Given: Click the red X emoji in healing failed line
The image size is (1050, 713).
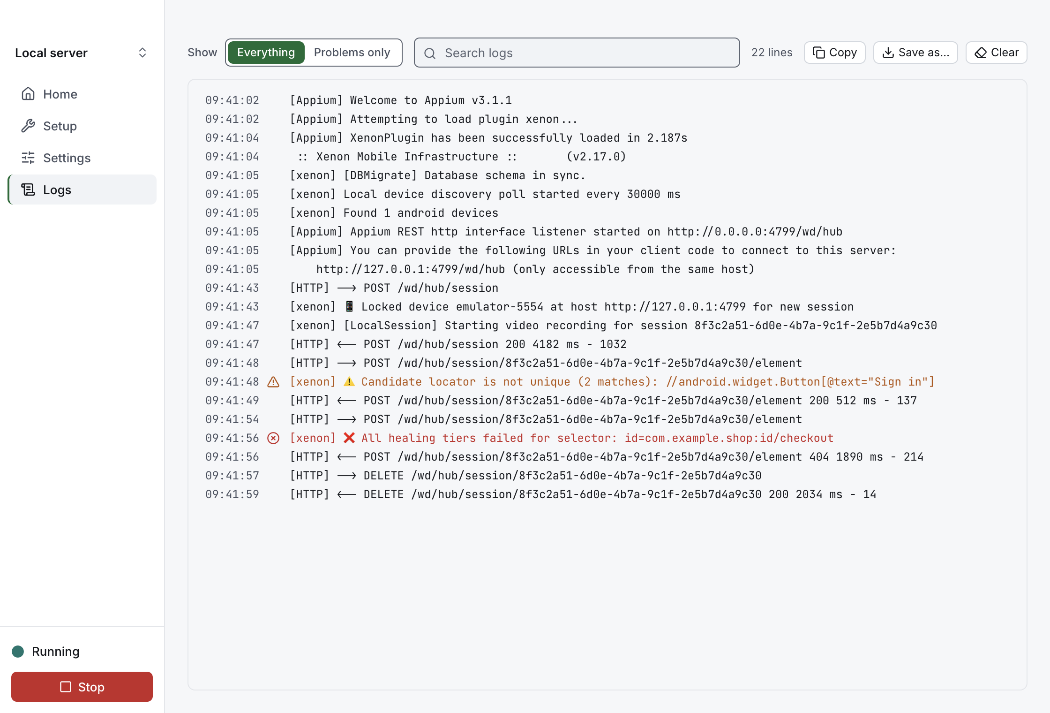Looking at the screenshot, I should pyautogui.click(x=349, y=438).
